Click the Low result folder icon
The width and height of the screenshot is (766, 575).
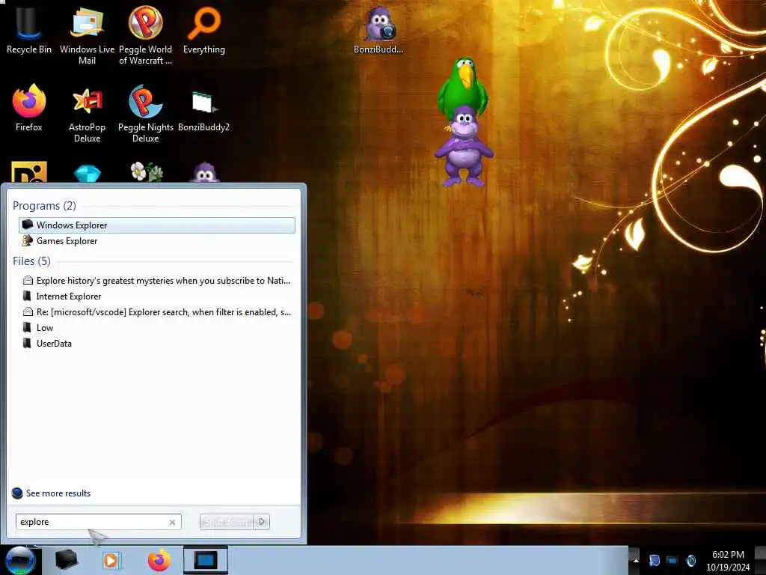click(x=28, y=328)
